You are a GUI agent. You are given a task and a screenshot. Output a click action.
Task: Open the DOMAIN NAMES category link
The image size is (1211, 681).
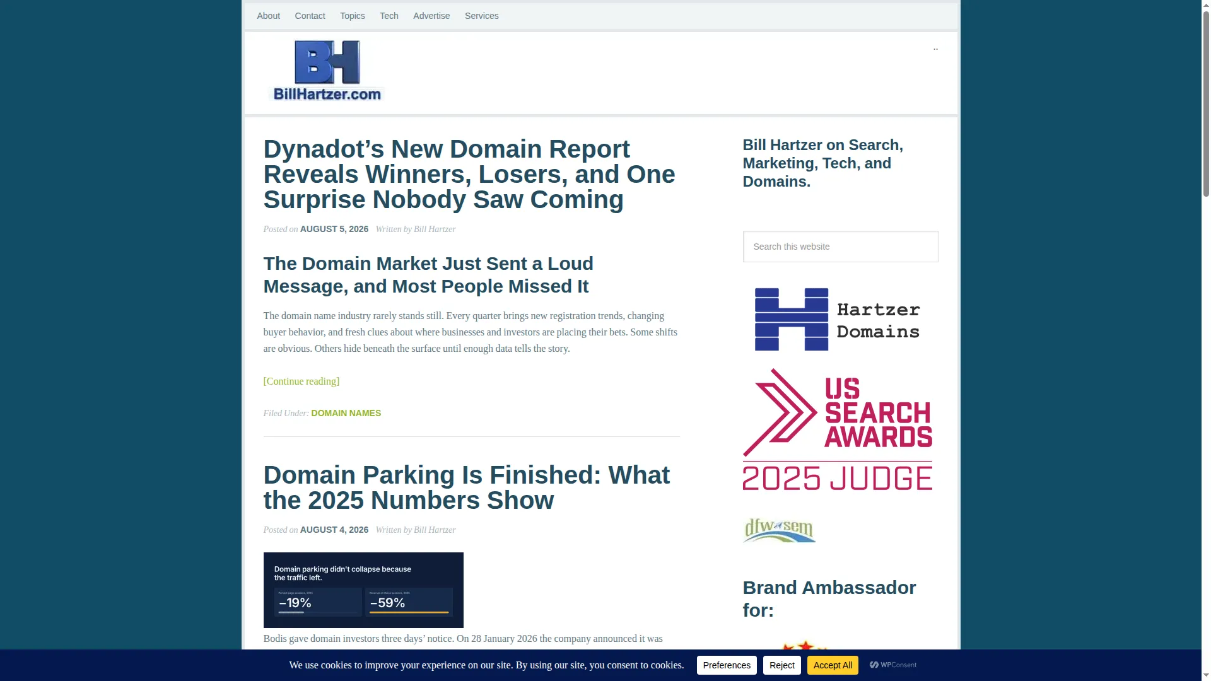(x=346, y=413)
